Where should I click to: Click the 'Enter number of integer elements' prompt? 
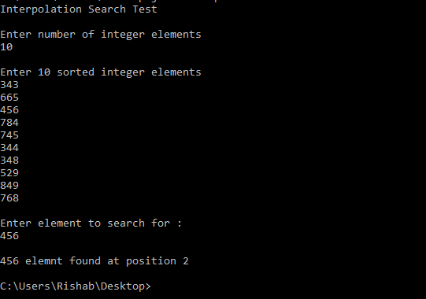[x=101, y=35]
